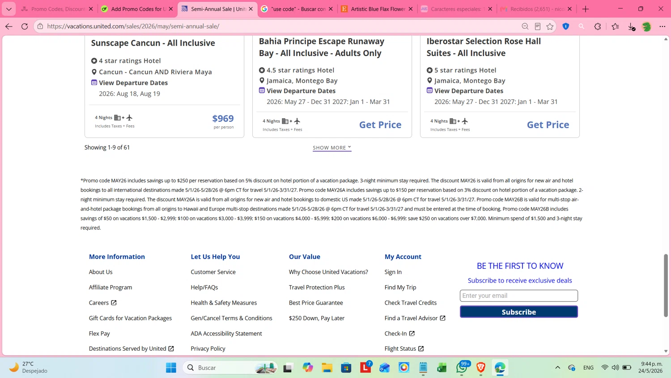Open the About Us footer link
The height and width of the screenshot is (378, 671).
pyautogui.click(x=101, y=272)
